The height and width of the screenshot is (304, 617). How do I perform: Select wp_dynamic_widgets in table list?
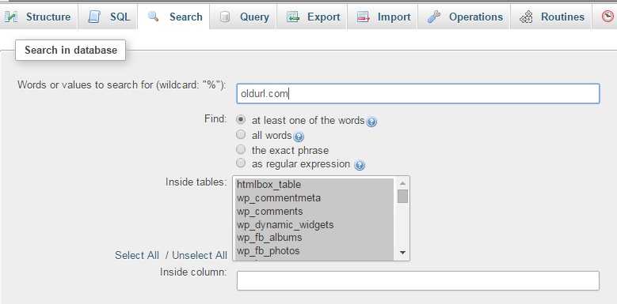point(314,225)
